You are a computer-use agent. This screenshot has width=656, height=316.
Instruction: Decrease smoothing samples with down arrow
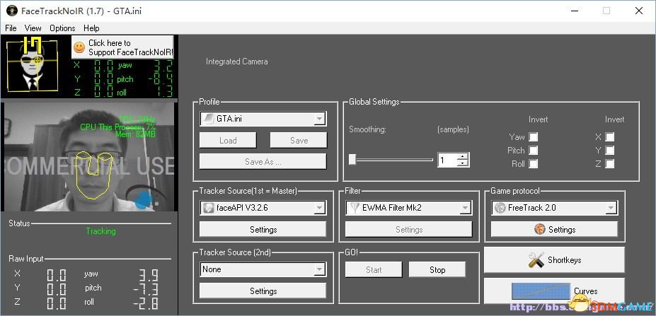click(x=462, y=163)
